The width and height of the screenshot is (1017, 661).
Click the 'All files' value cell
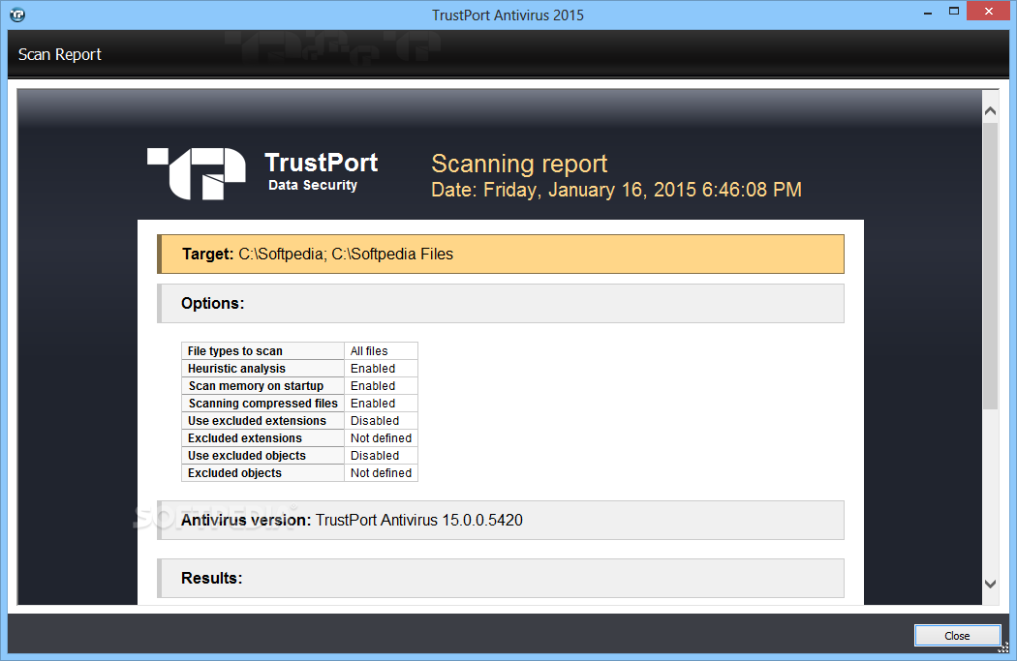pos(381,350)
